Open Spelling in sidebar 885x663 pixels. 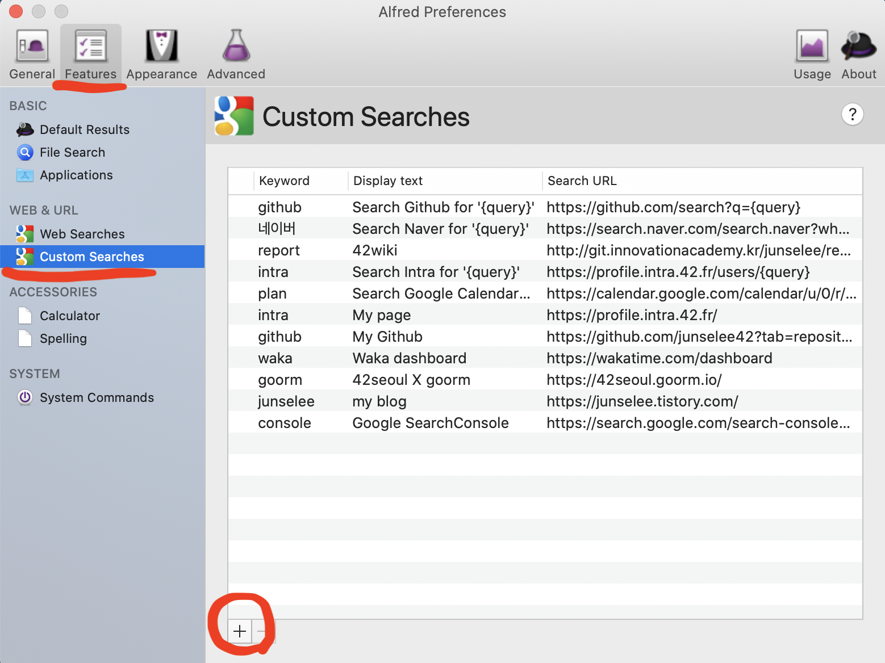click(102, 338)
